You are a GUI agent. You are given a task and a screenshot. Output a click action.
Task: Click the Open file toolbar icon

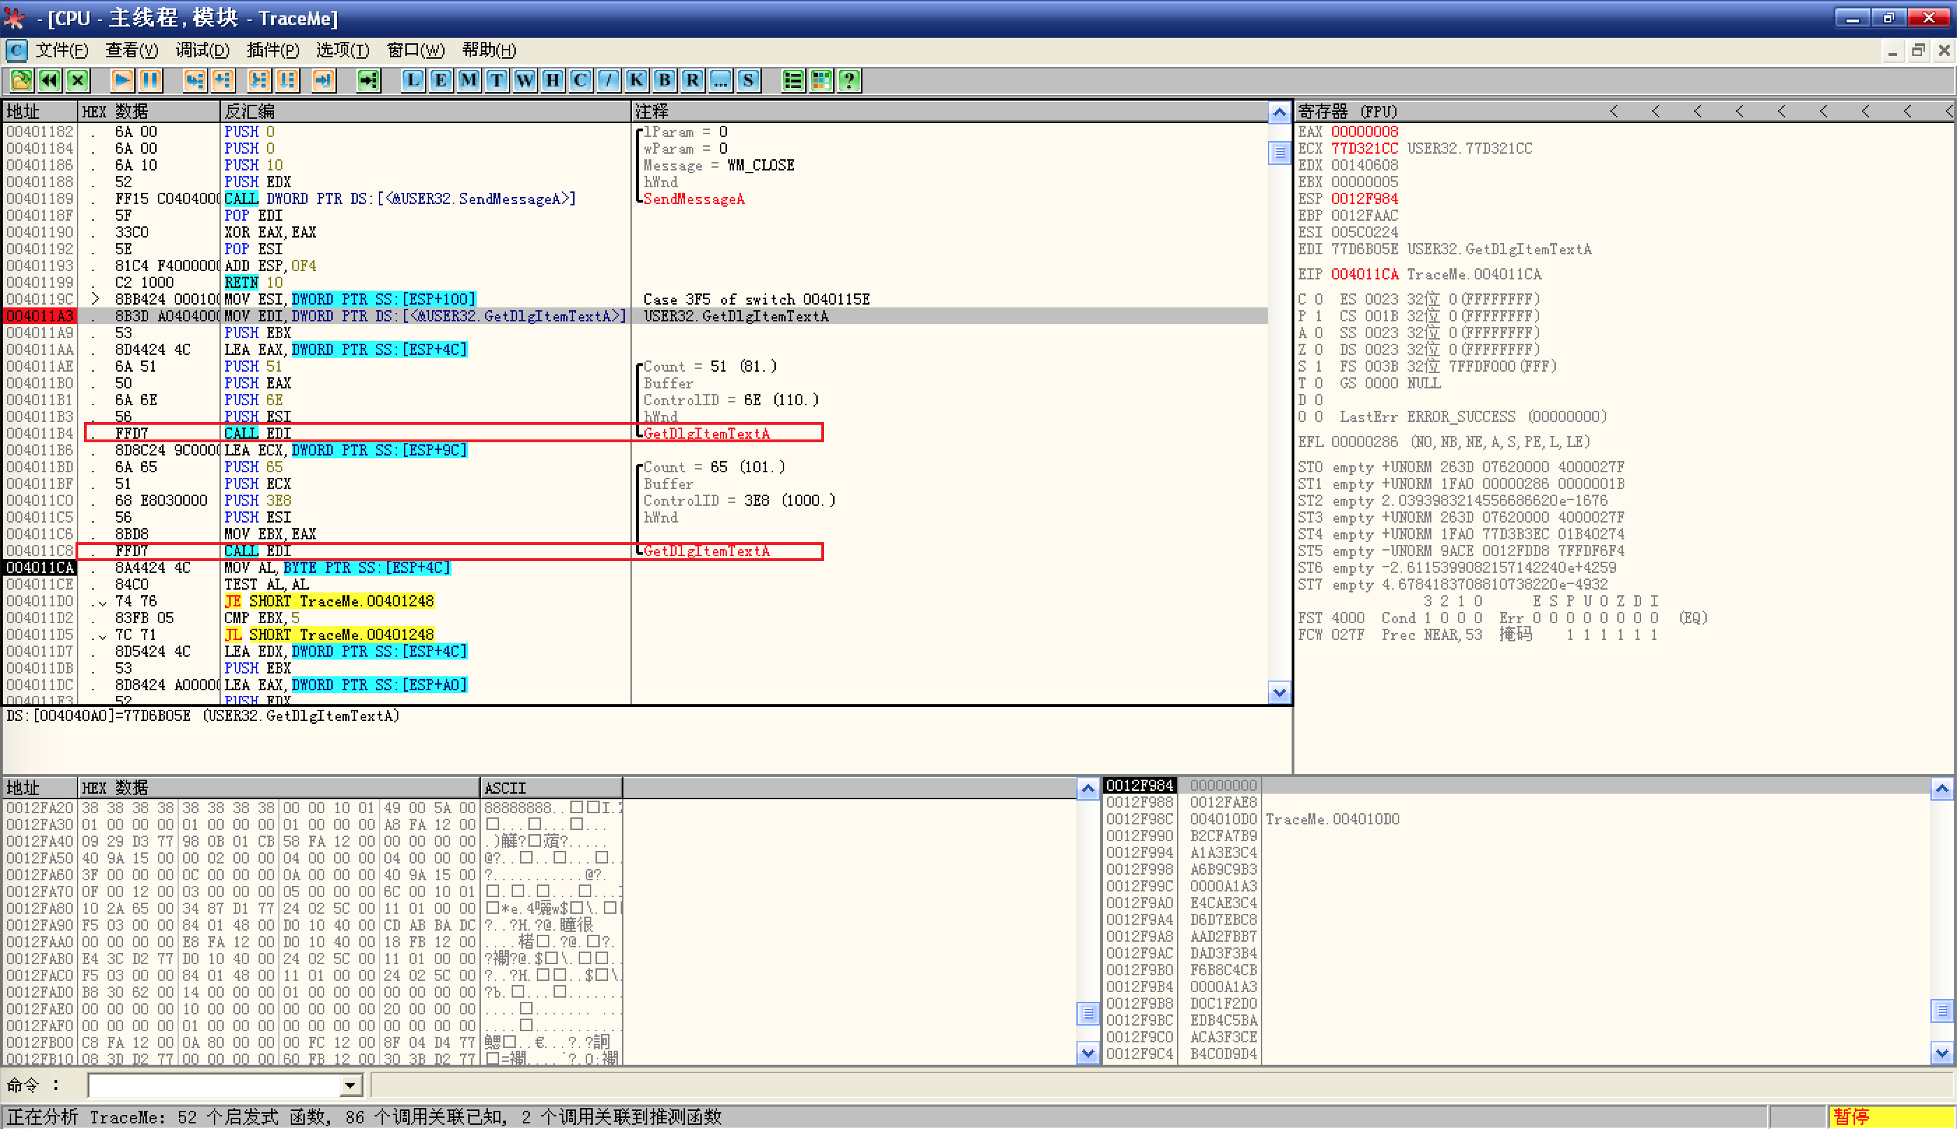point(21,80)
